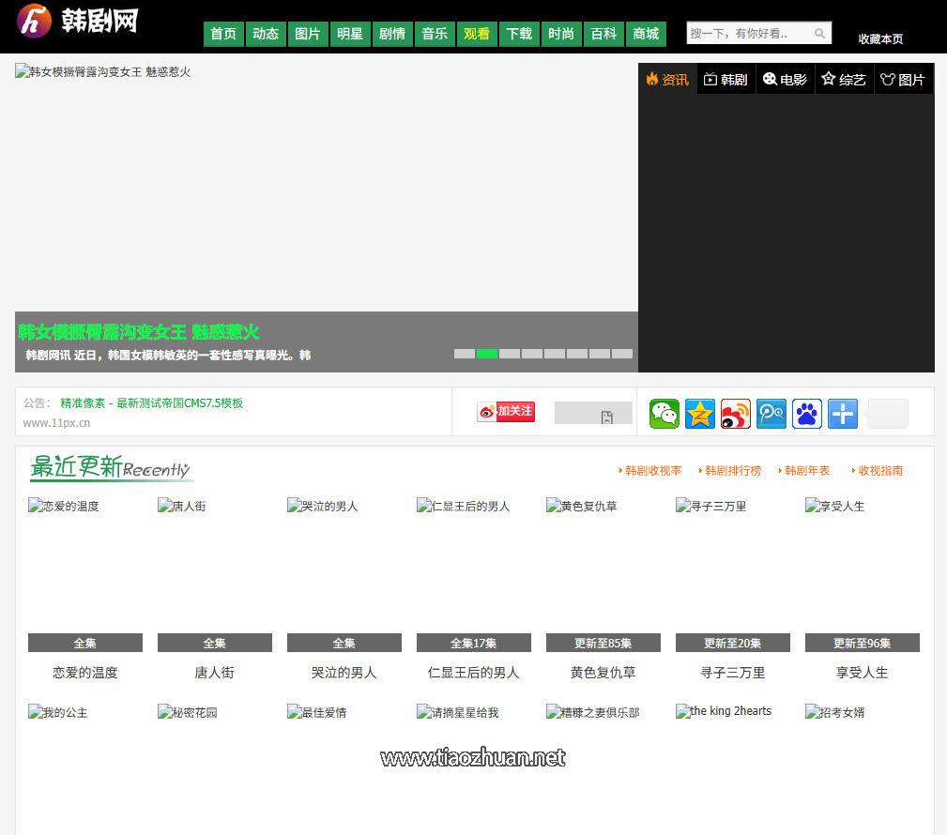
Task: Click the 电影 film reel icon
Action: [785, 80]
